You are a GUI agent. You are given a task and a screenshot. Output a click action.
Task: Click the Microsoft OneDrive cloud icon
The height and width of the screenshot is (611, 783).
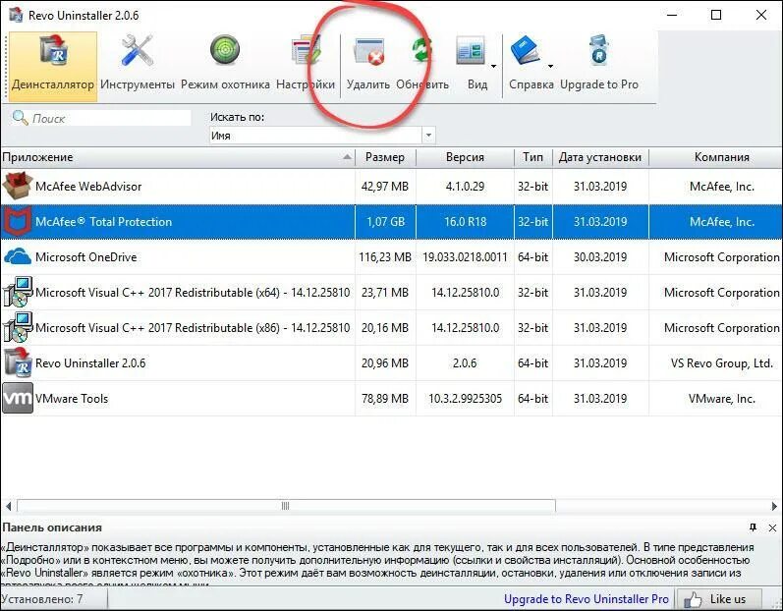pyautogui.click(x=18, y=256)
